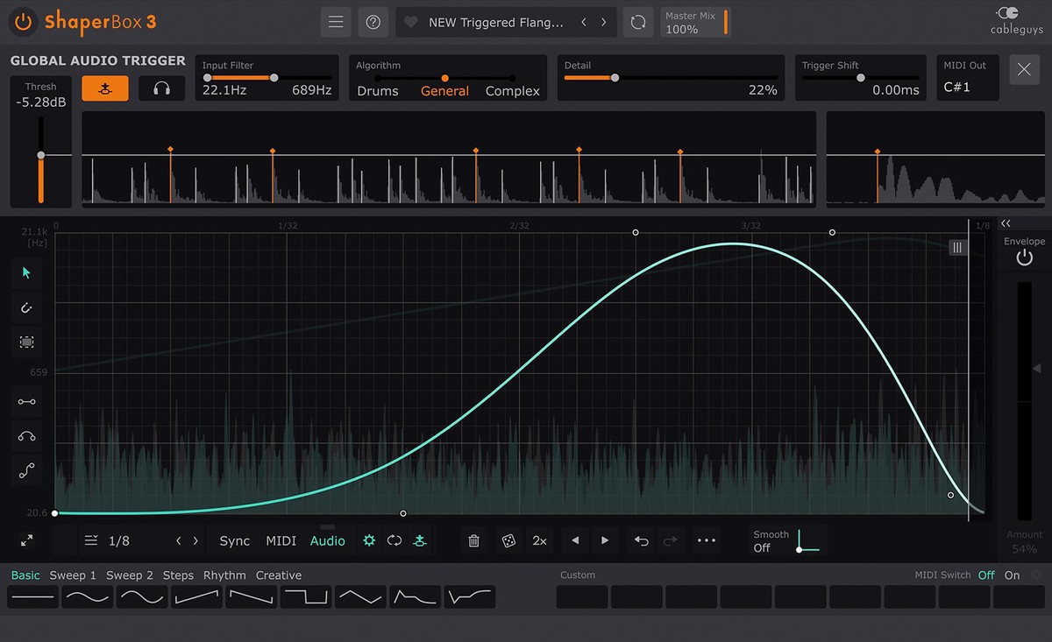Select the S-curve draw tool
1052x642 pixels.
[x=26, y=470]
